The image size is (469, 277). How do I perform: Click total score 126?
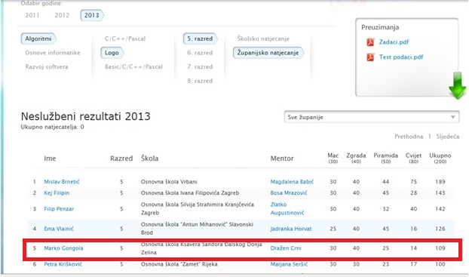(x=440, y=229)
